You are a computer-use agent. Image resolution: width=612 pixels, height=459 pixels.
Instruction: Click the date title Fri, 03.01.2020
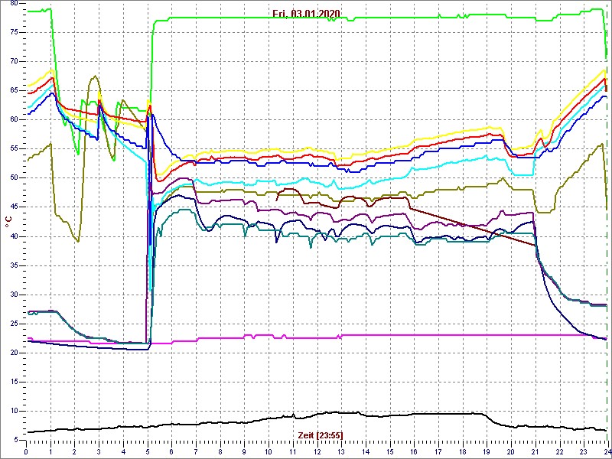306,14
